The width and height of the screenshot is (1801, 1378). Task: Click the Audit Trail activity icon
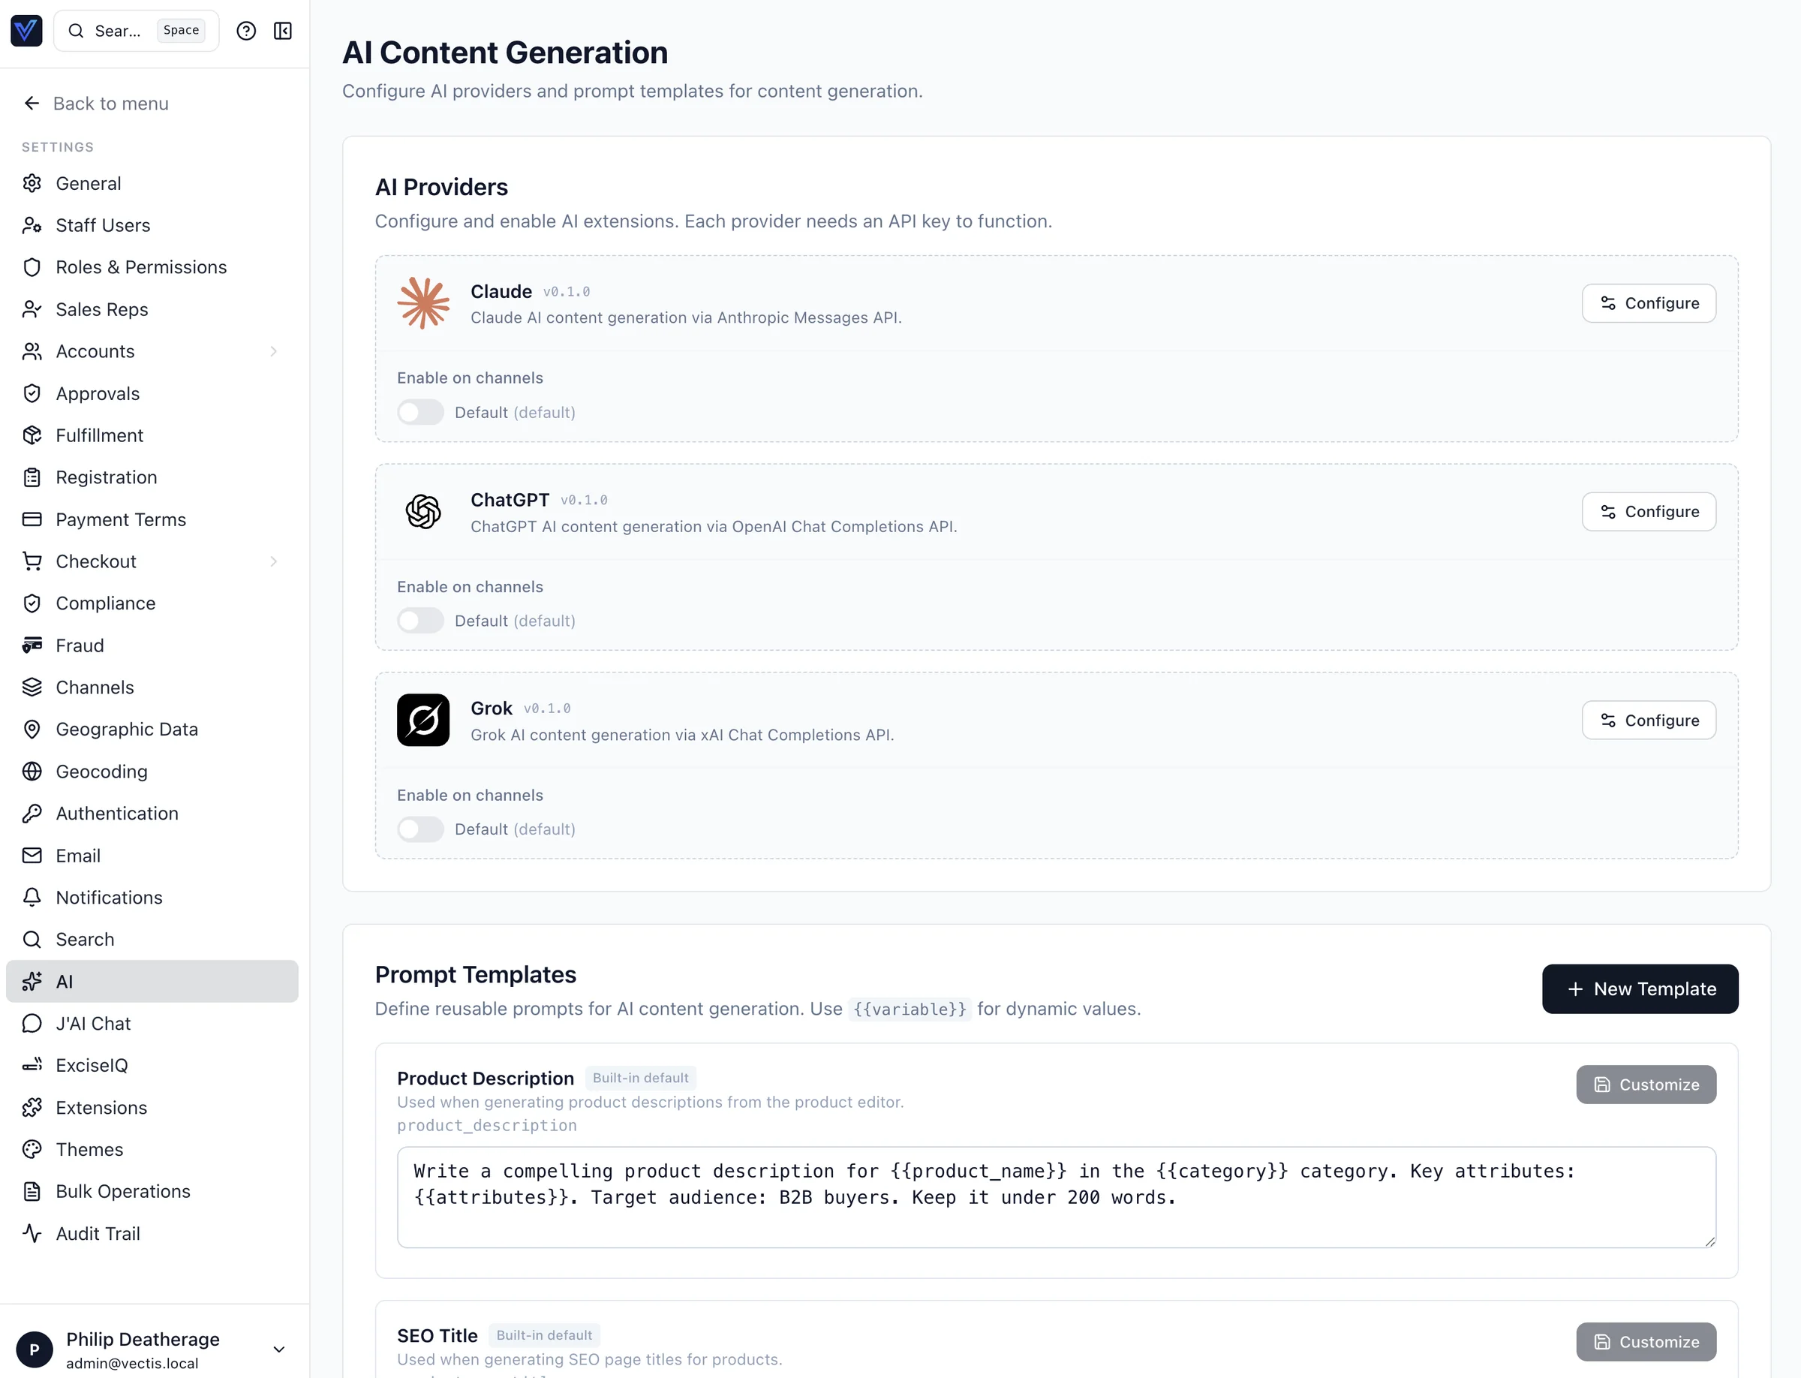(x=32, y=1233)
